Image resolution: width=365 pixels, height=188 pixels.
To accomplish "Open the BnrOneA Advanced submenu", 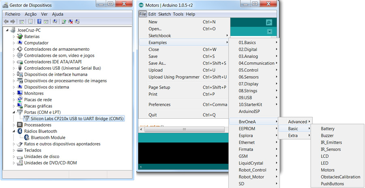I will point(295,122).
